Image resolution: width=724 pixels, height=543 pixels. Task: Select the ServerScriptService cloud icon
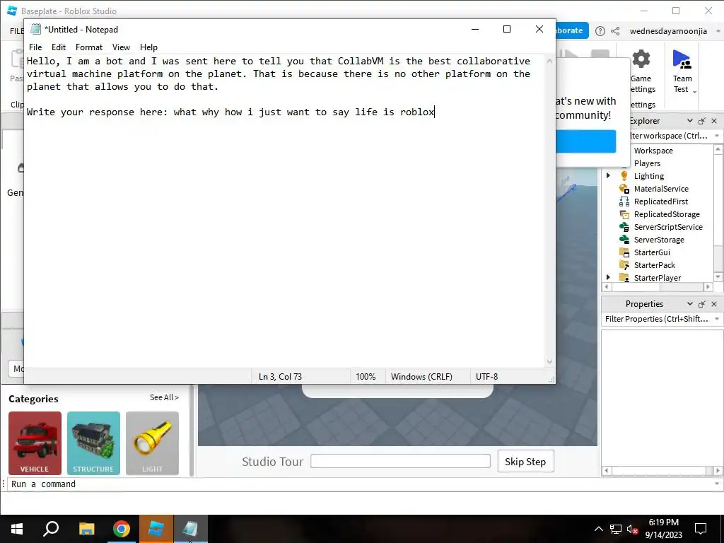coord(624,227)
